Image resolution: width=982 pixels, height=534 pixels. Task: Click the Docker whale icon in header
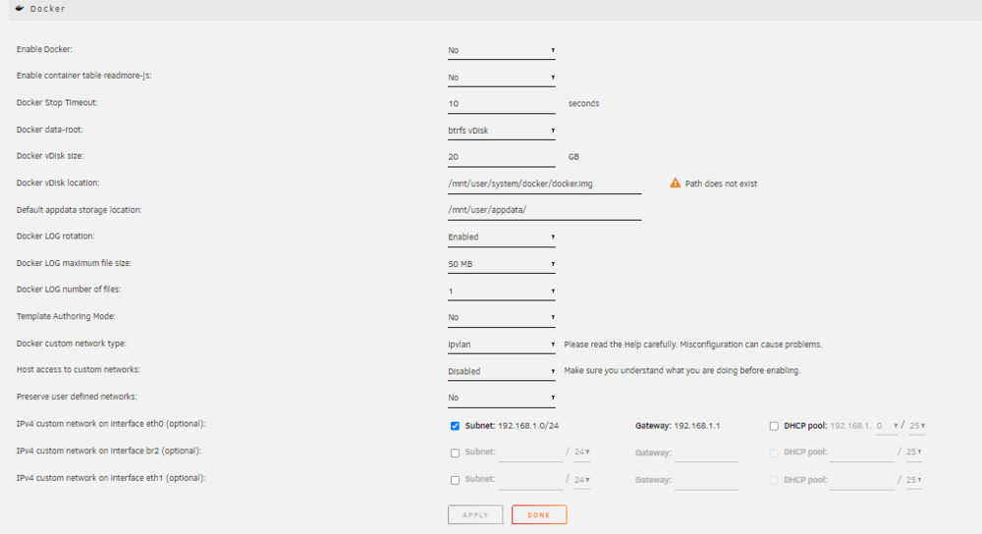tap(20, 8)
